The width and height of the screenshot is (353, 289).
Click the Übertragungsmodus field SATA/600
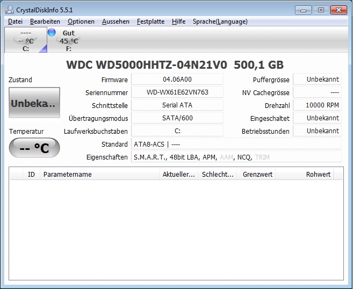[177, 118]
